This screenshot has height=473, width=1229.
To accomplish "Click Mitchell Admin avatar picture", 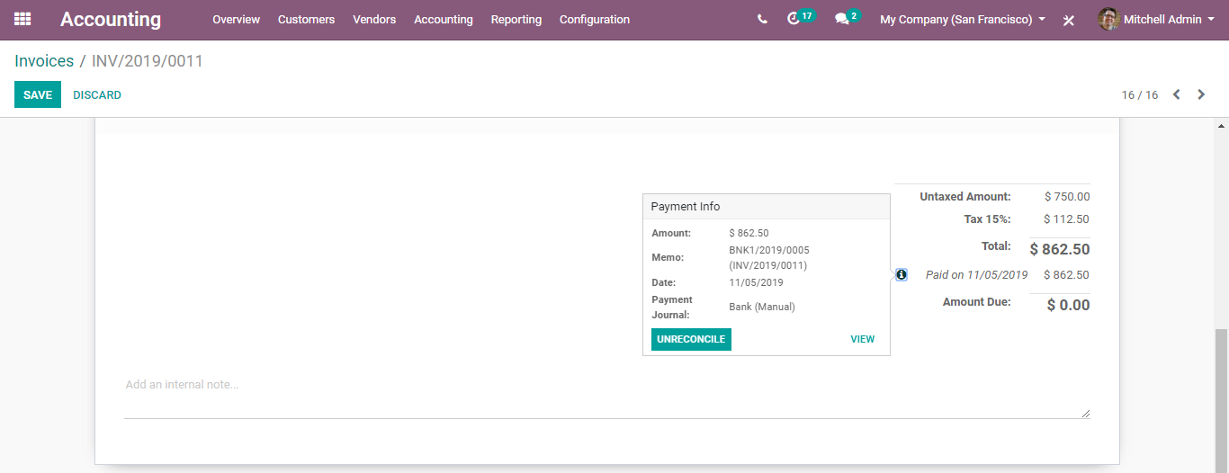I will click(x=1108, y=19).
